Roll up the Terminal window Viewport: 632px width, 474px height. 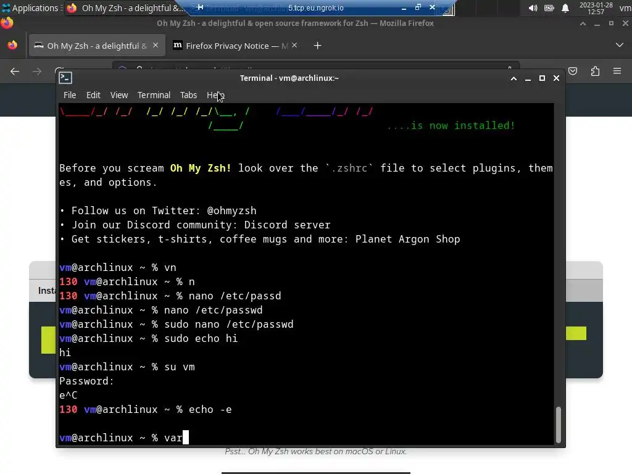[513, 78]
